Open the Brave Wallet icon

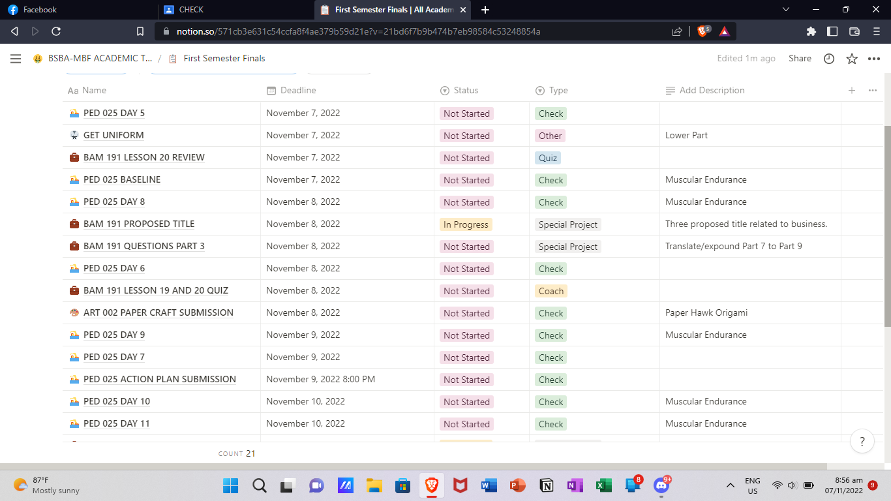point(854,31)
